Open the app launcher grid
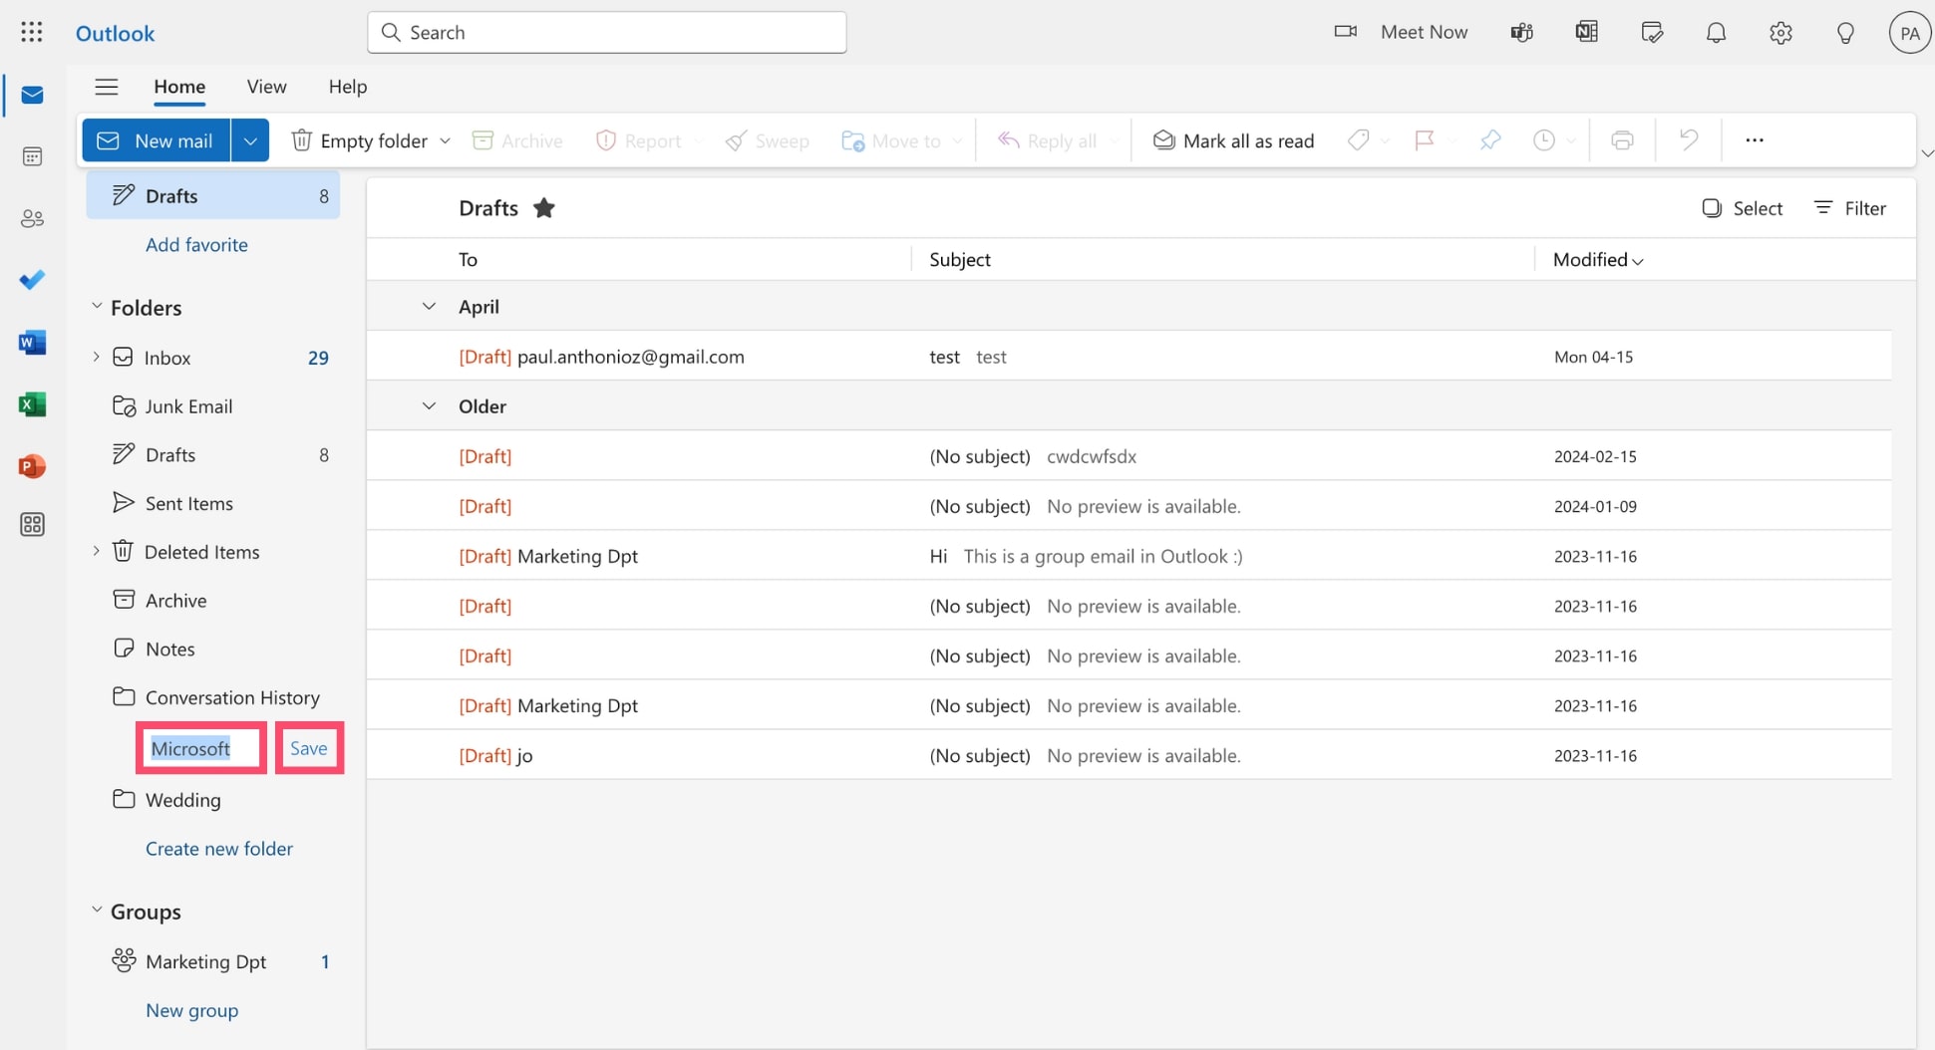Viewport: 1935px width, 1050px height. click(32, 32)
